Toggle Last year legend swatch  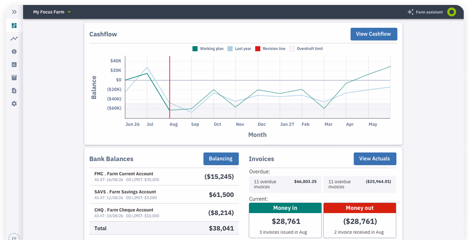click(x=230, y=49)
